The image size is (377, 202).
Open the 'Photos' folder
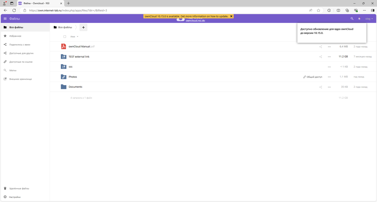[x=73, y=77]
